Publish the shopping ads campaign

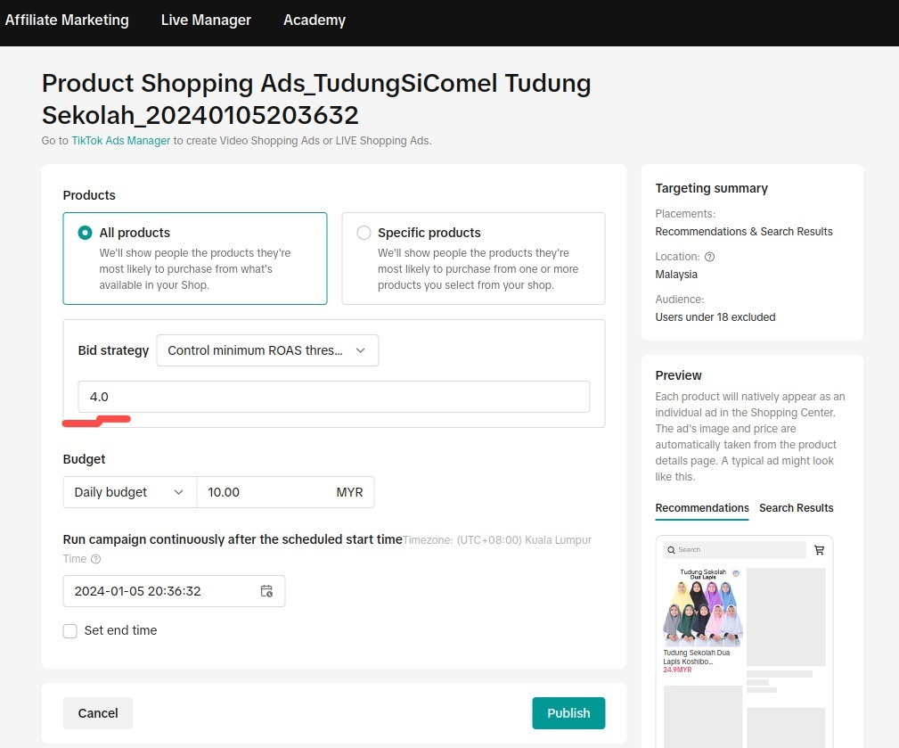pyautogui.click(x=568, y=713)
